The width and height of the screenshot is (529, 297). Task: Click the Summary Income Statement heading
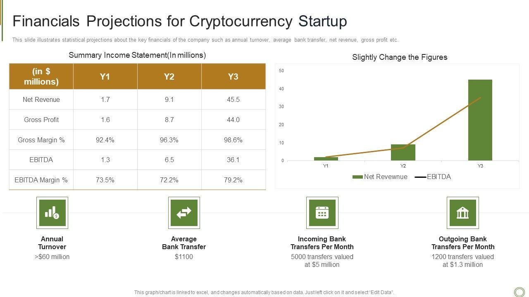tap(137, 55)
